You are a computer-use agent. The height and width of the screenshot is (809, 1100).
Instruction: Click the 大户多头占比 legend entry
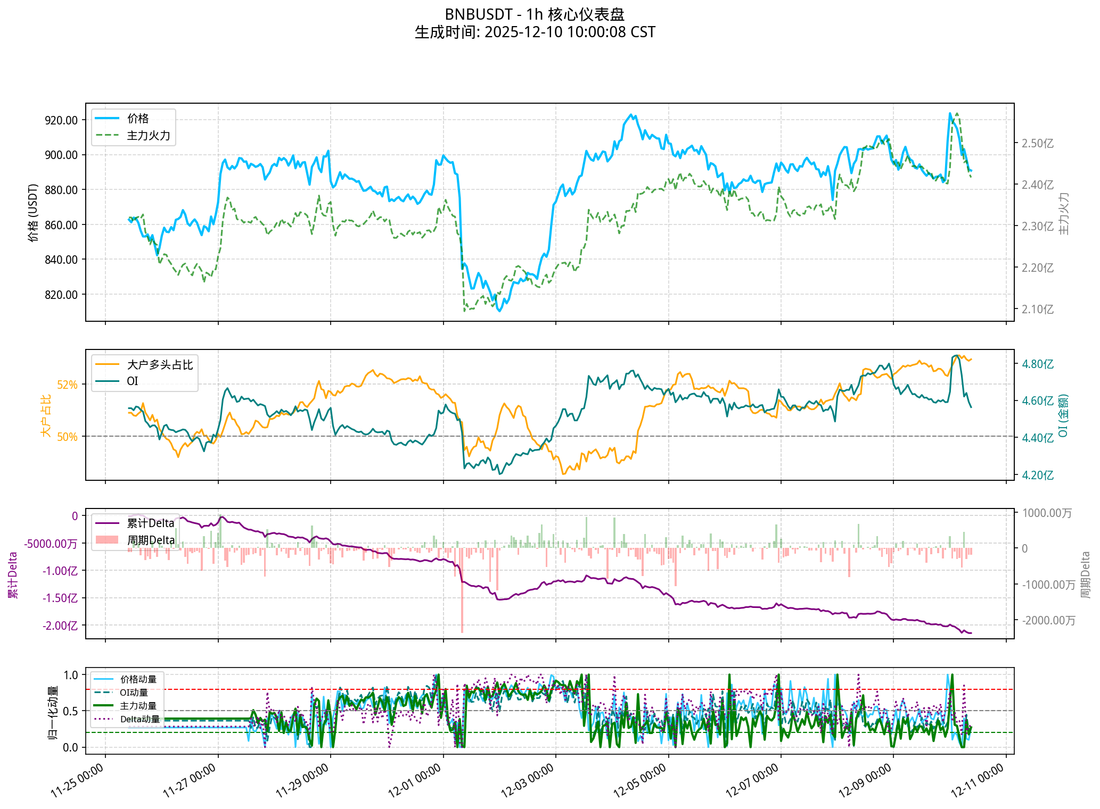click(x=160, y=365)
